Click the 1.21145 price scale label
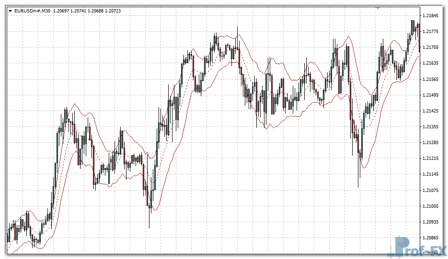 tap(432, 174)
